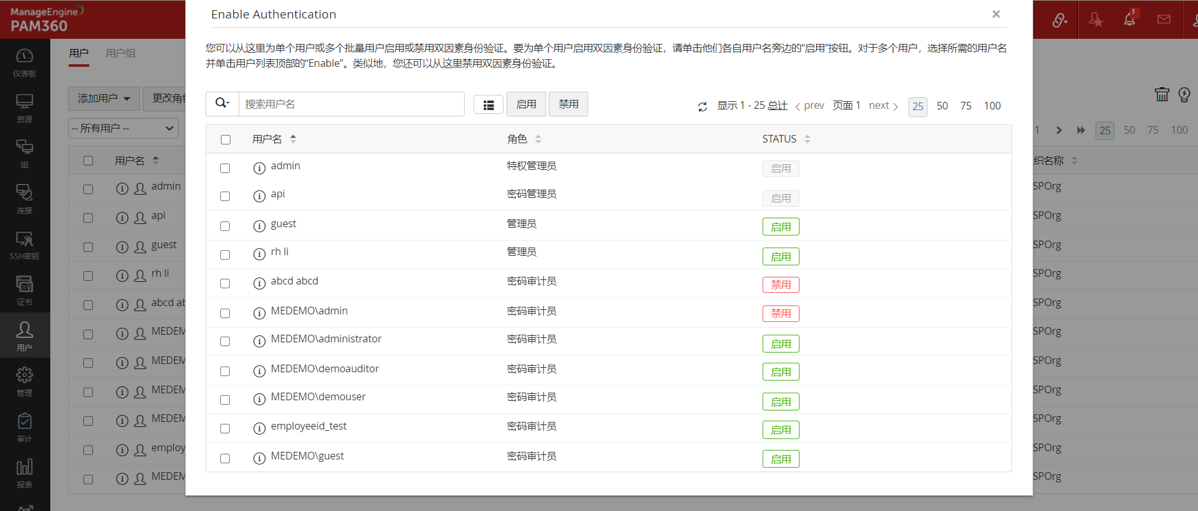Switch to the 用户组 tab
Viewport: 1198px width, 511px height.
tap(120, 53)
